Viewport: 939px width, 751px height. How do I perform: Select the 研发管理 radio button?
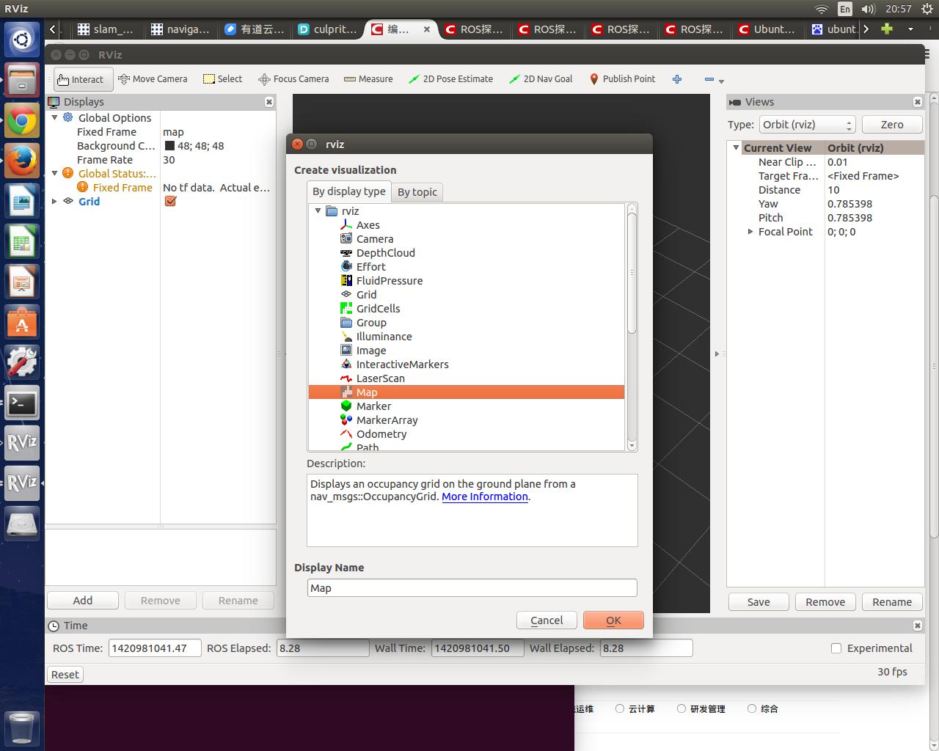point(682,708)
